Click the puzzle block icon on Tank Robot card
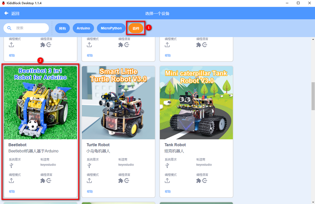Viewport: 315px width, 204px height. point(199,181)
